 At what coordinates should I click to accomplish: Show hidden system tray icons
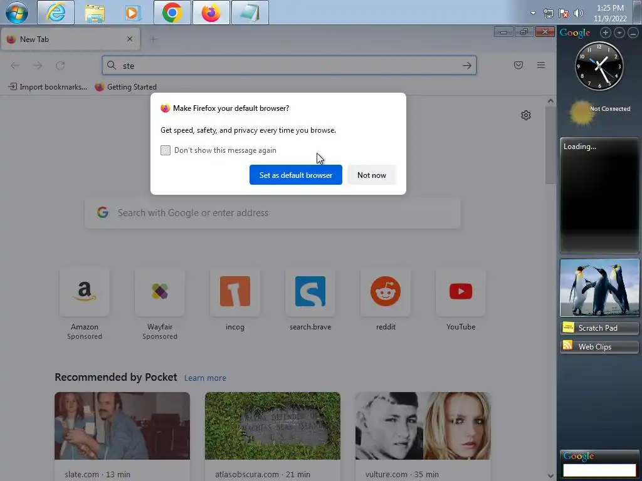point(533,13)
